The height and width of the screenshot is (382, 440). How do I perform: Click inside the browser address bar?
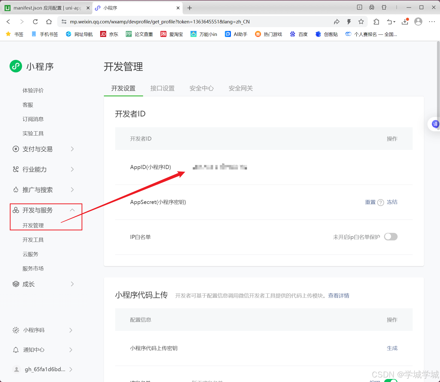pyautogui.click(x=176, y=22)
